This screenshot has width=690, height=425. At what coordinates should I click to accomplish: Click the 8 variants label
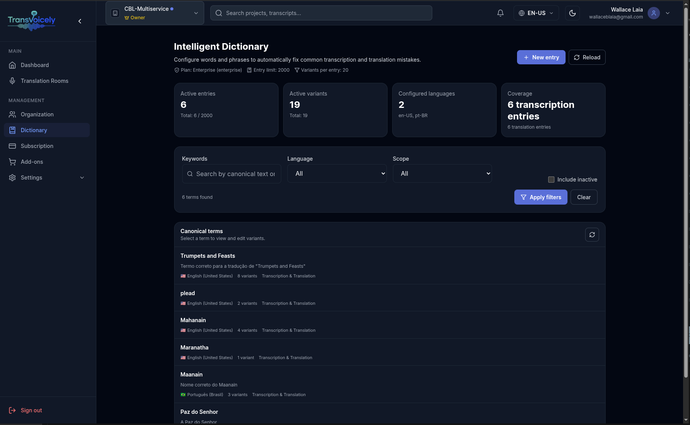pos(247,276)
